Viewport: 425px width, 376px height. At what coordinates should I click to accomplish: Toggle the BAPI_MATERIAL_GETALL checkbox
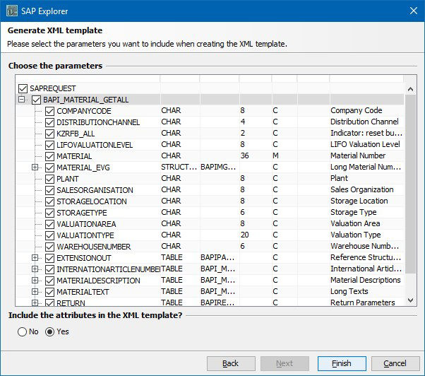coord(36,100)
